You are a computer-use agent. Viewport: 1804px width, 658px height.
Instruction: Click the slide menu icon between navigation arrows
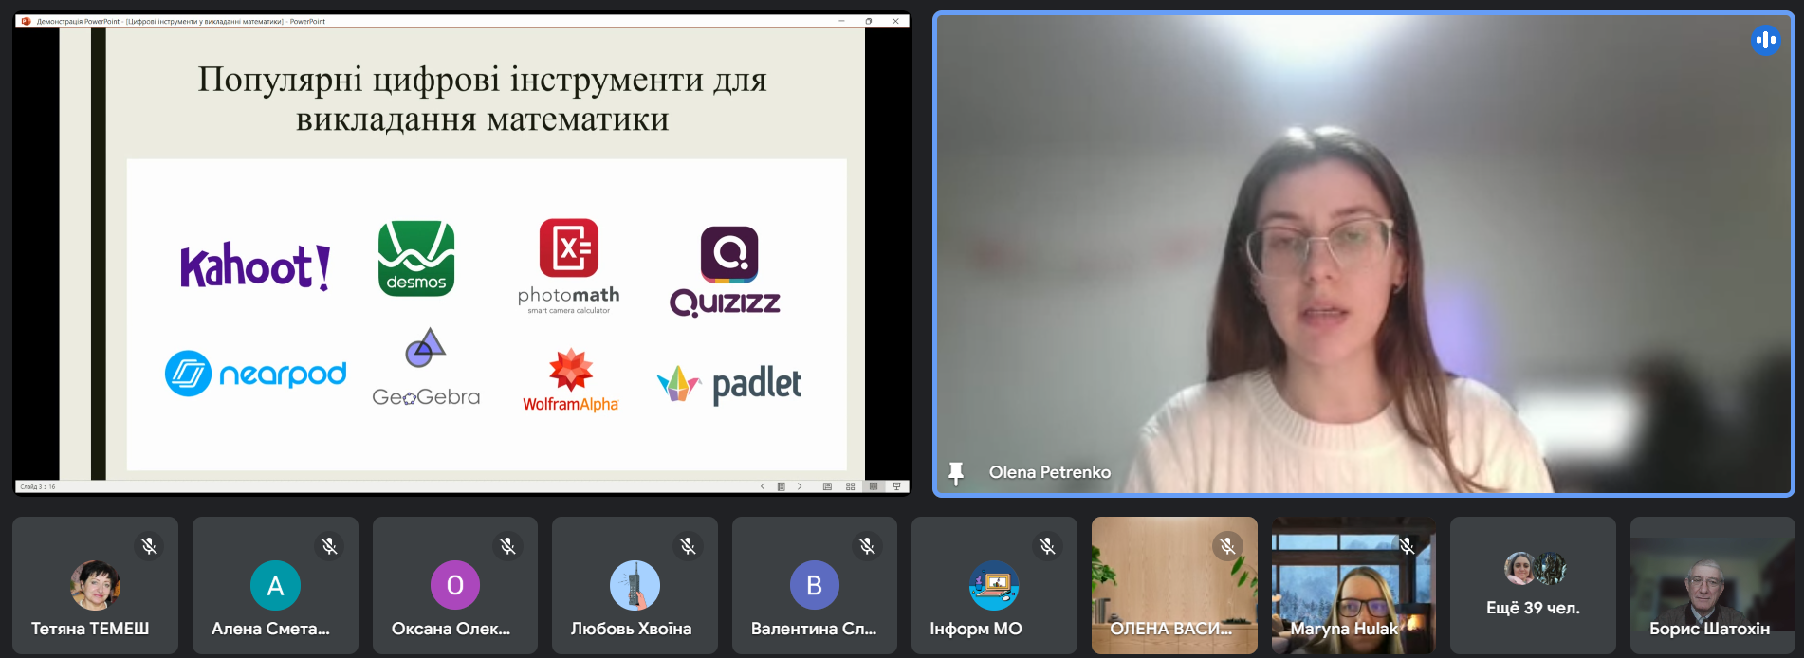pyautogui.click(x=782, y=486)
